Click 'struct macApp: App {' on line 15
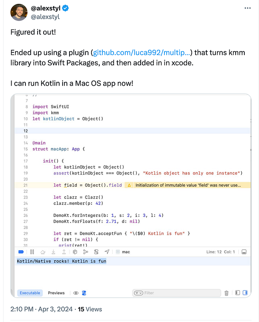Screen dimensions: 259x322 (x=59, y=149)
